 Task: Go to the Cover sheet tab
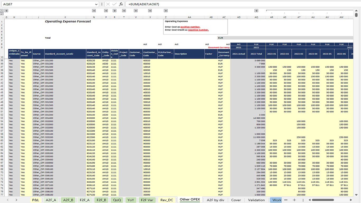236,200
